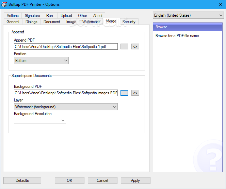Open the Background Resolution combo box
The image size is (226, 189).
tap(40, 120)
